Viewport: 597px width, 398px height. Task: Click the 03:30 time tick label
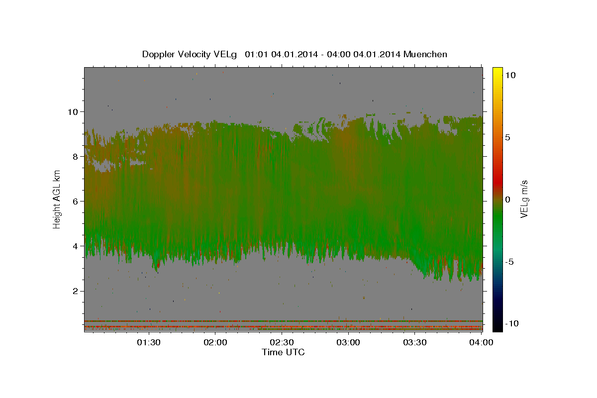pos(415,342)
